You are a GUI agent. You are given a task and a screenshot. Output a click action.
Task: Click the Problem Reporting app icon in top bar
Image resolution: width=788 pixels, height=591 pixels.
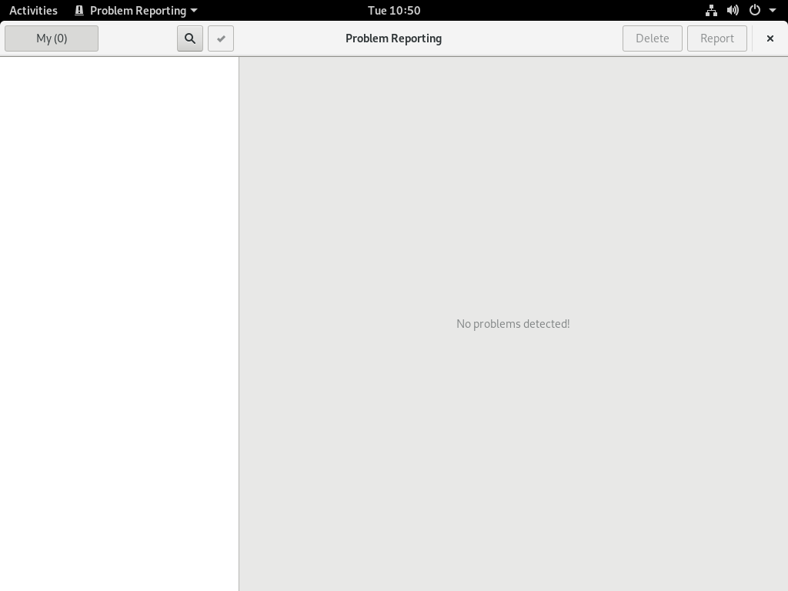[x=79, y=11]
